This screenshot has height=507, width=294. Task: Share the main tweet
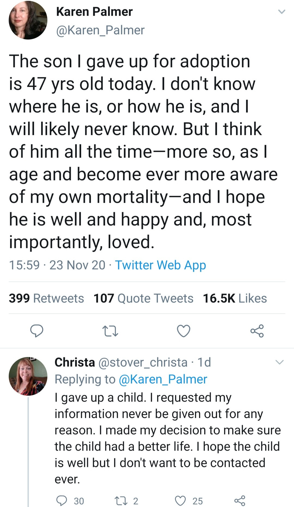(x=257, y=331)
